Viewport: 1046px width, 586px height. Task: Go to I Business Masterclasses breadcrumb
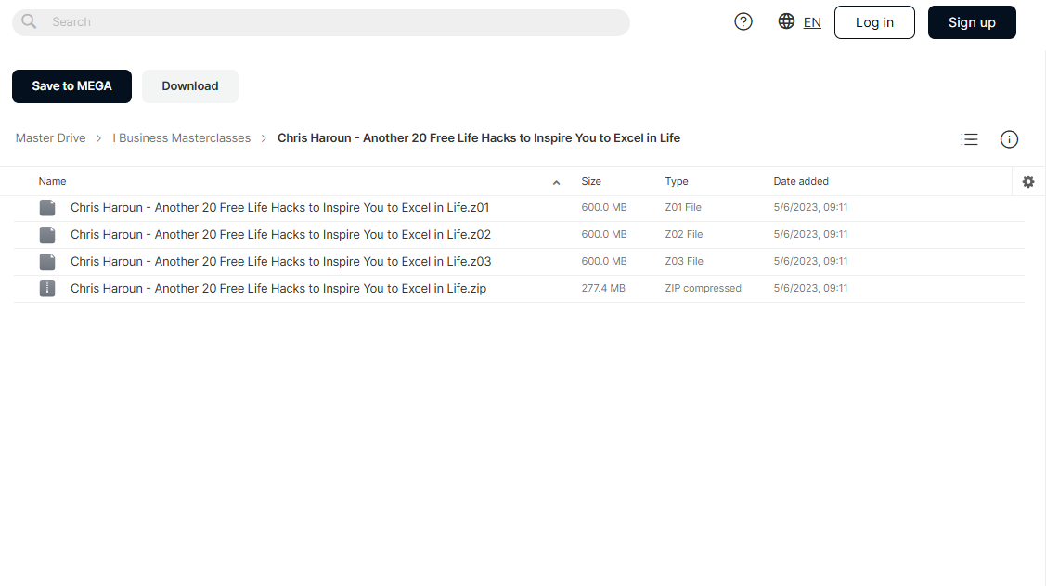point(182,138)
